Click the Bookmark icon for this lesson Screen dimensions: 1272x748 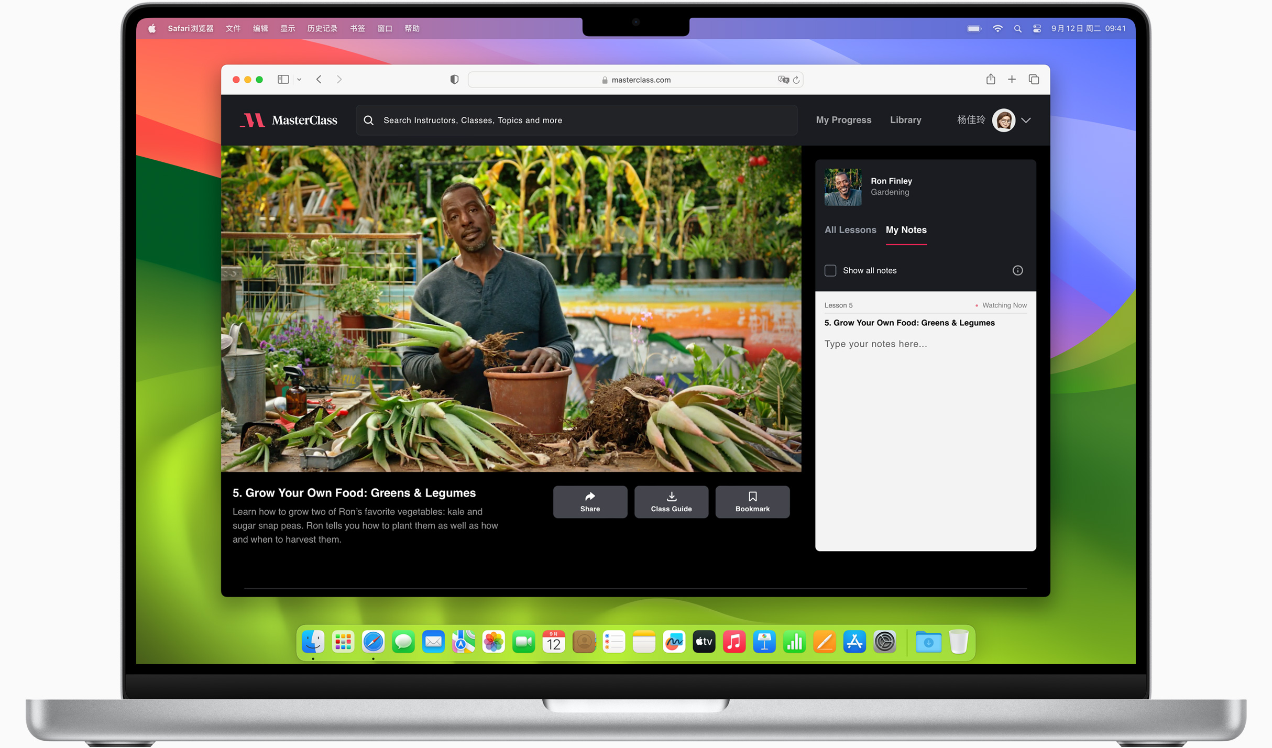[752, 500]
